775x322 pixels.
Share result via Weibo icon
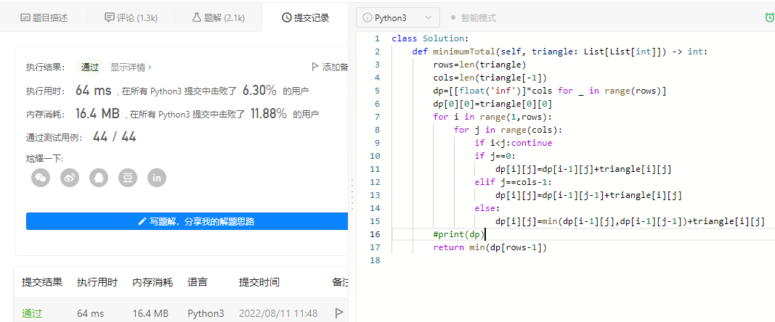click(70, 178)
